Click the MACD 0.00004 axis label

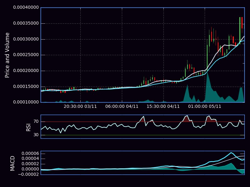pyautogui.click(x=30, y=159)
